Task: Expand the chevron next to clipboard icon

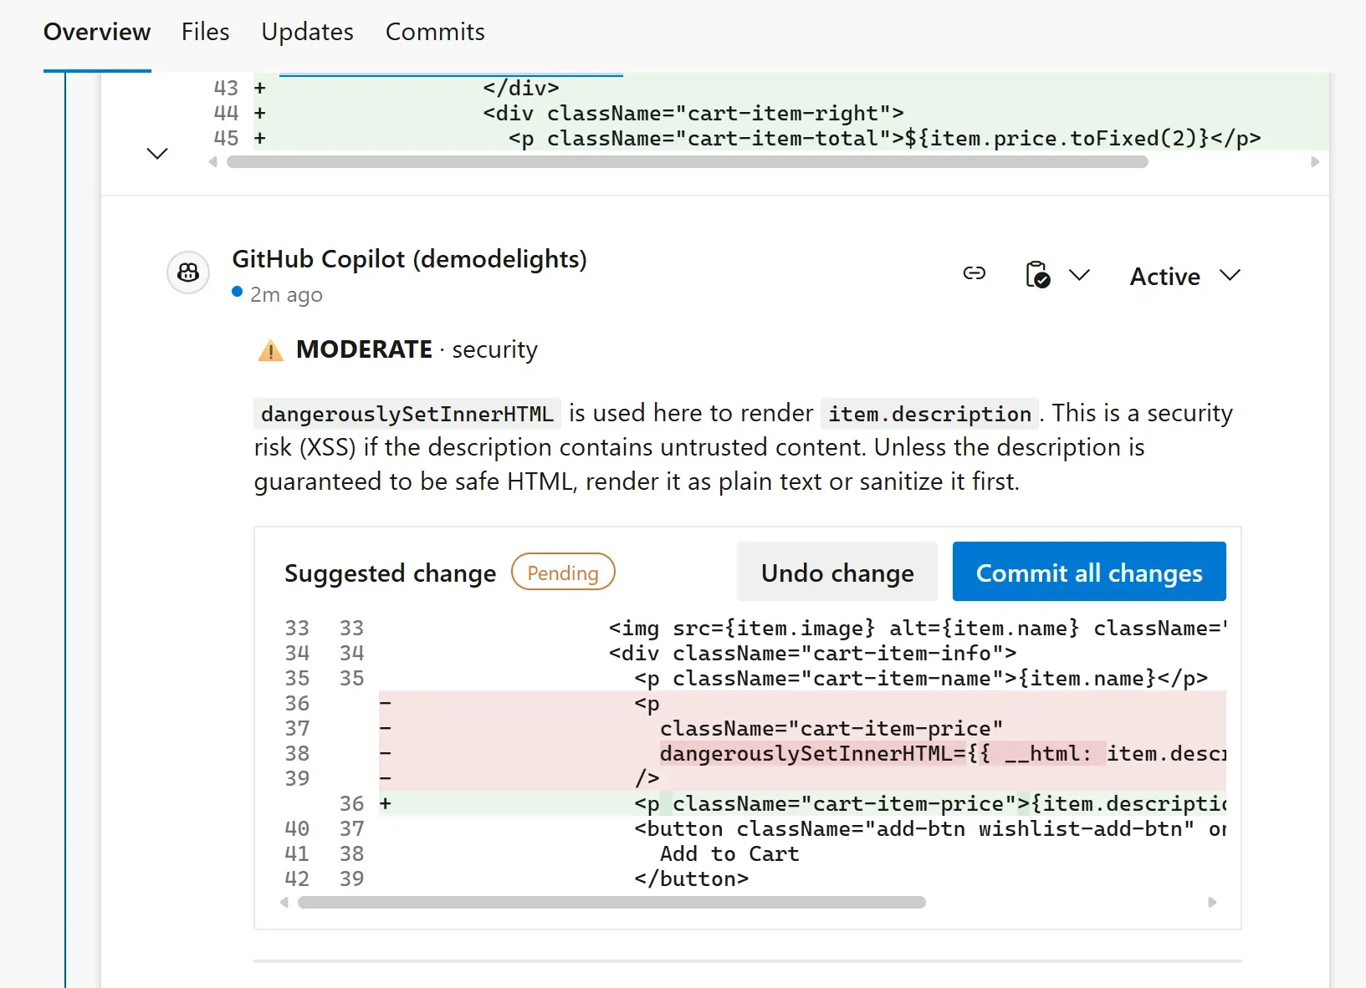Action: [x=1080, y=274]
